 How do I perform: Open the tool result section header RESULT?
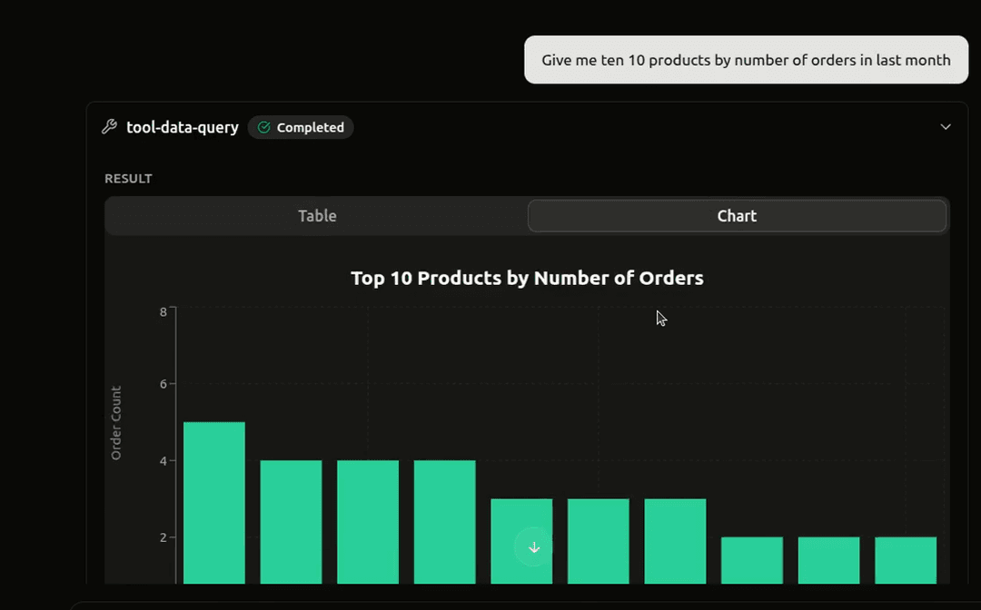point(128,178)
